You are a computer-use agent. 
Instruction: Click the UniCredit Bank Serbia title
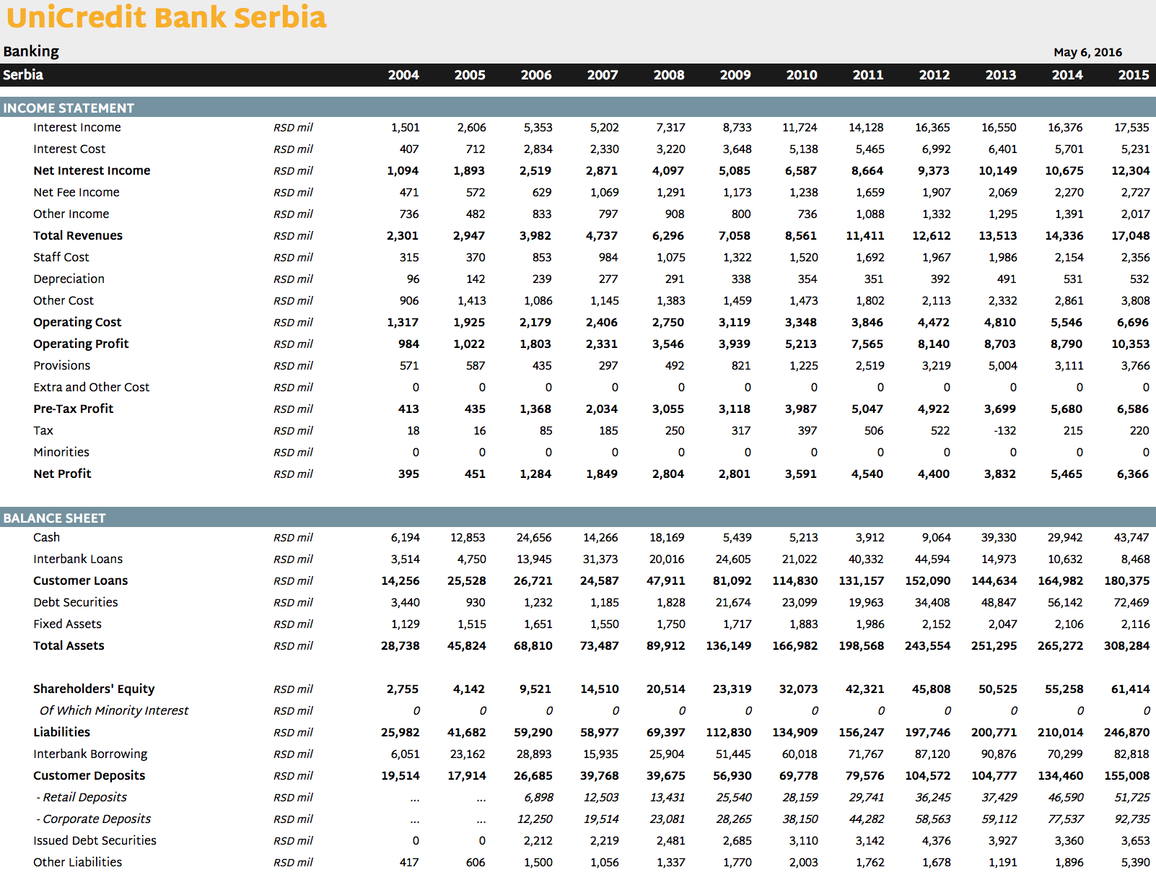tap(167, 17)
